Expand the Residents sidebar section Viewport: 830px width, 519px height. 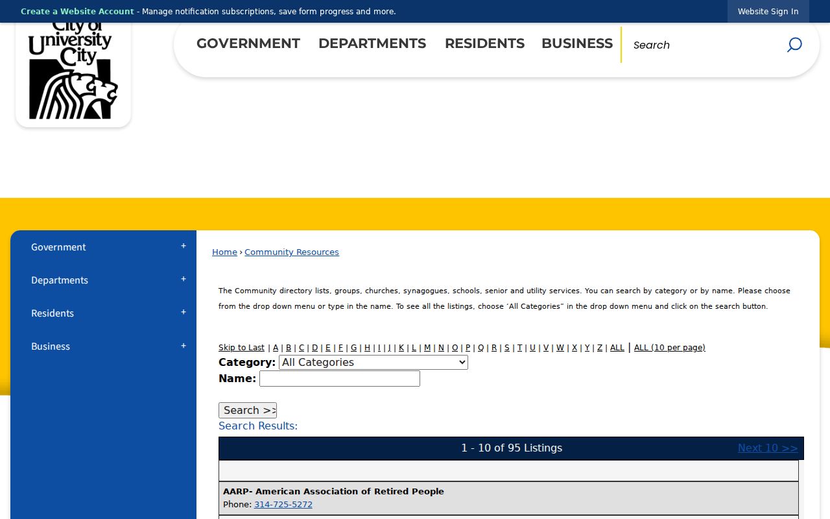click(184, 313)
